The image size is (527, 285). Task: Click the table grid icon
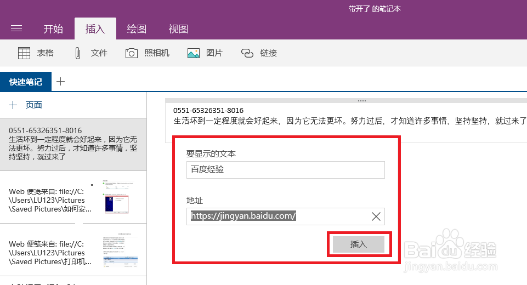(x=24, y=53)
